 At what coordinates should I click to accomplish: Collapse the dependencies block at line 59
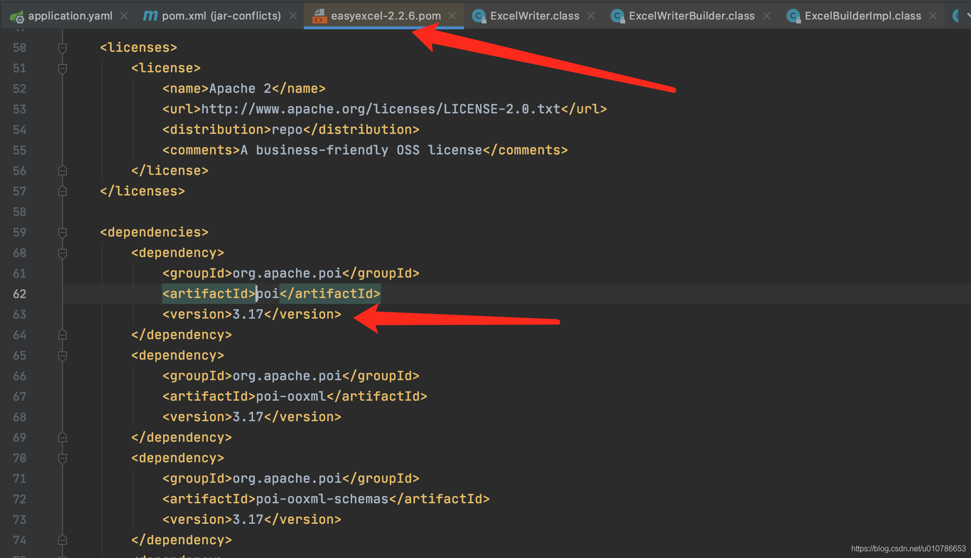(63, 233)
